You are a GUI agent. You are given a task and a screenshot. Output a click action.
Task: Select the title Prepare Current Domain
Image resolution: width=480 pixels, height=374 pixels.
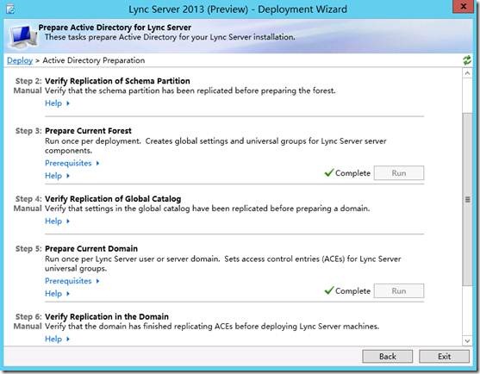pos(91,248)
